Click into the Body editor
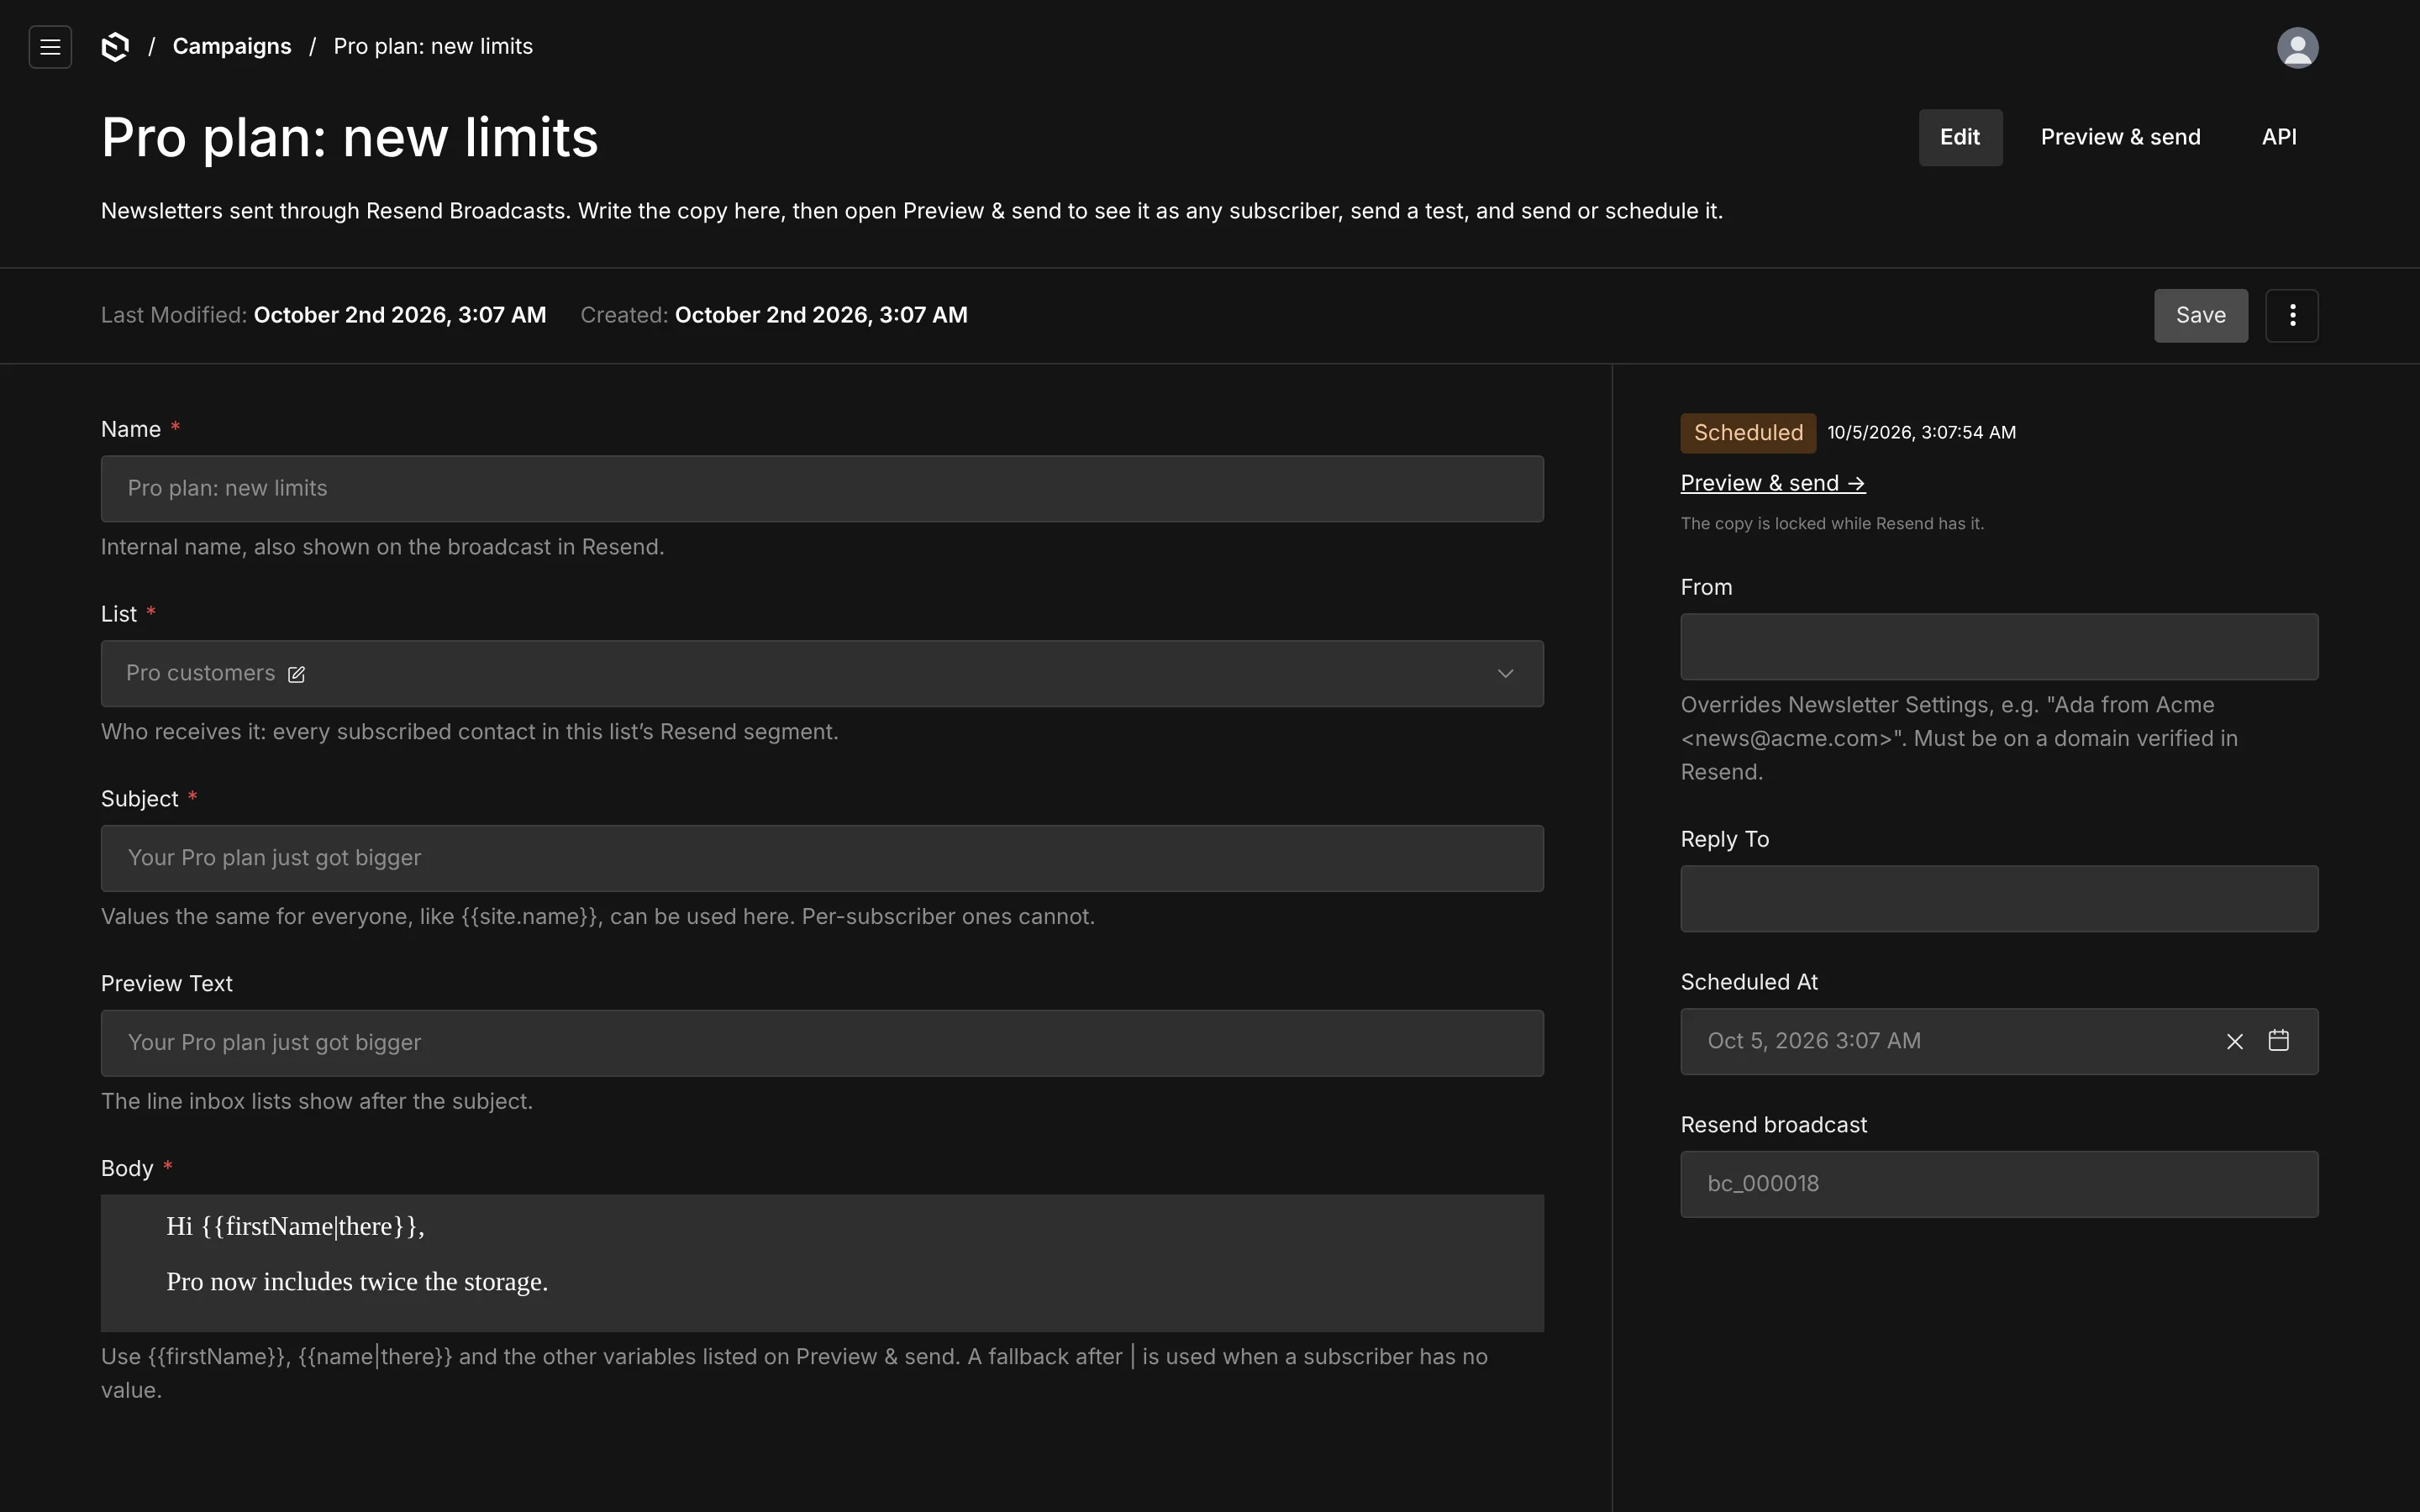The image size is (2420, 1512). coord(822,1264)
